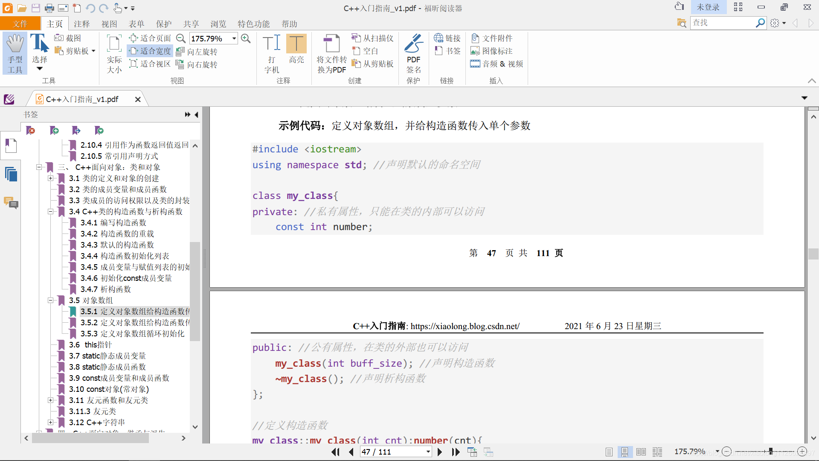Click the Typewriter (打字机) tool

click(271, 53)
